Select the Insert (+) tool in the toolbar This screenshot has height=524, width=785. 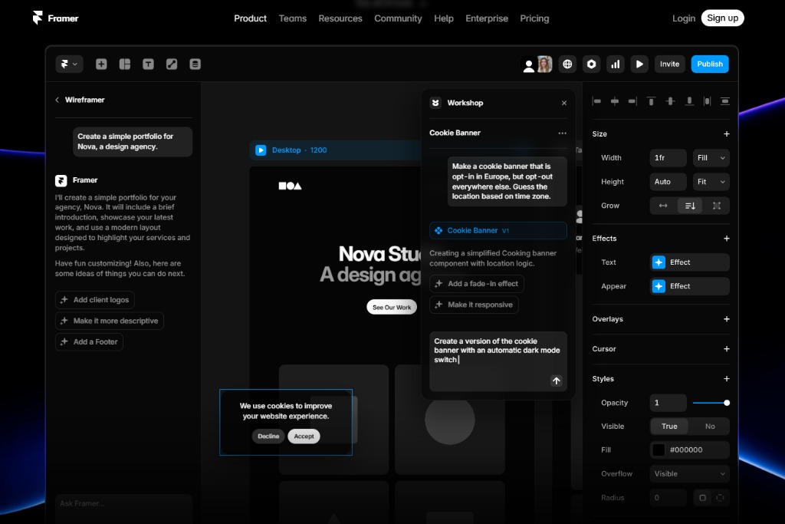100,64
